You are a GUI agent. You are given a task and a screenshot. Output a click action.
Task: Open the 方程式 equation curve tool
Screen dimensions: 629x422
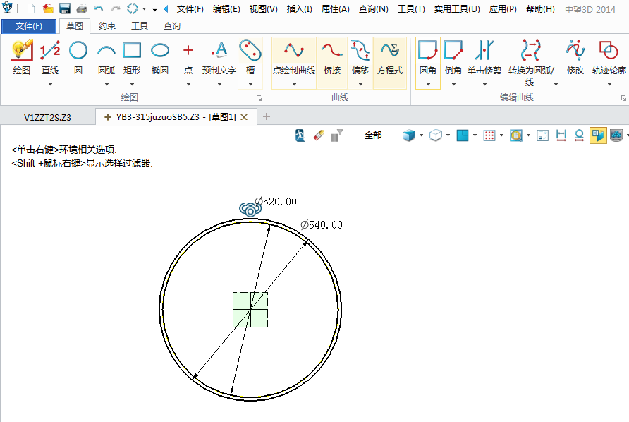389,58
